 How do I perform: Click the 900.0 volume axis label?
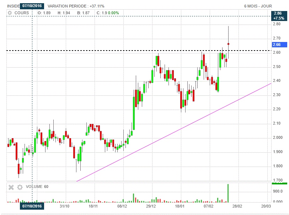coord(278,191)
